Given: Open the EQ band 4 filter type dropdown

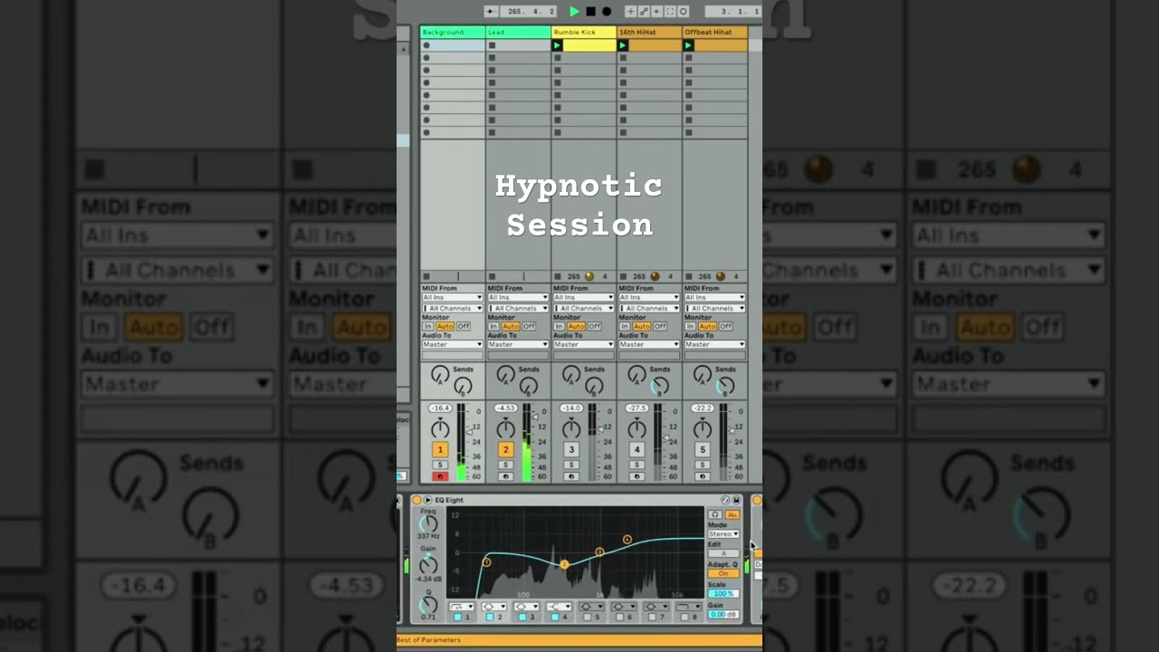Looking at the screenshot, I should pyautogui.click(x=559, y=606).
